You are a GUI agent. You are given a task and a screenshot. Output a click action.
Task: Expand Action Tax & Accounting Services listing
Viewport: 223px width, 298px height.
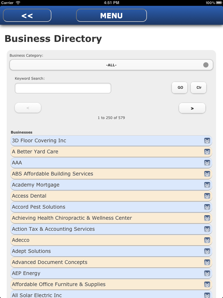pos(111,229)
